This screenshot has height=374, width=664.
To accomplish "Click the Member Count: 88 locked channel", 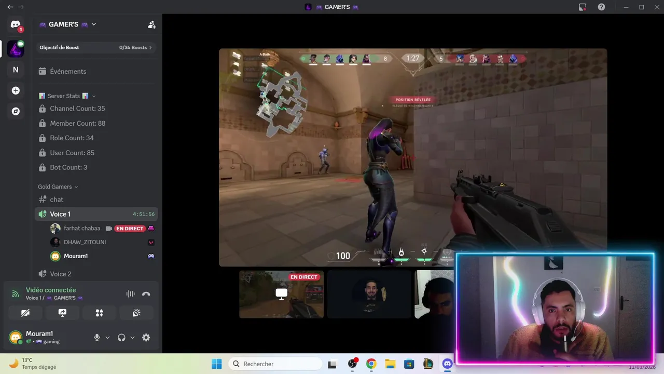I will [x=96, y=123].
